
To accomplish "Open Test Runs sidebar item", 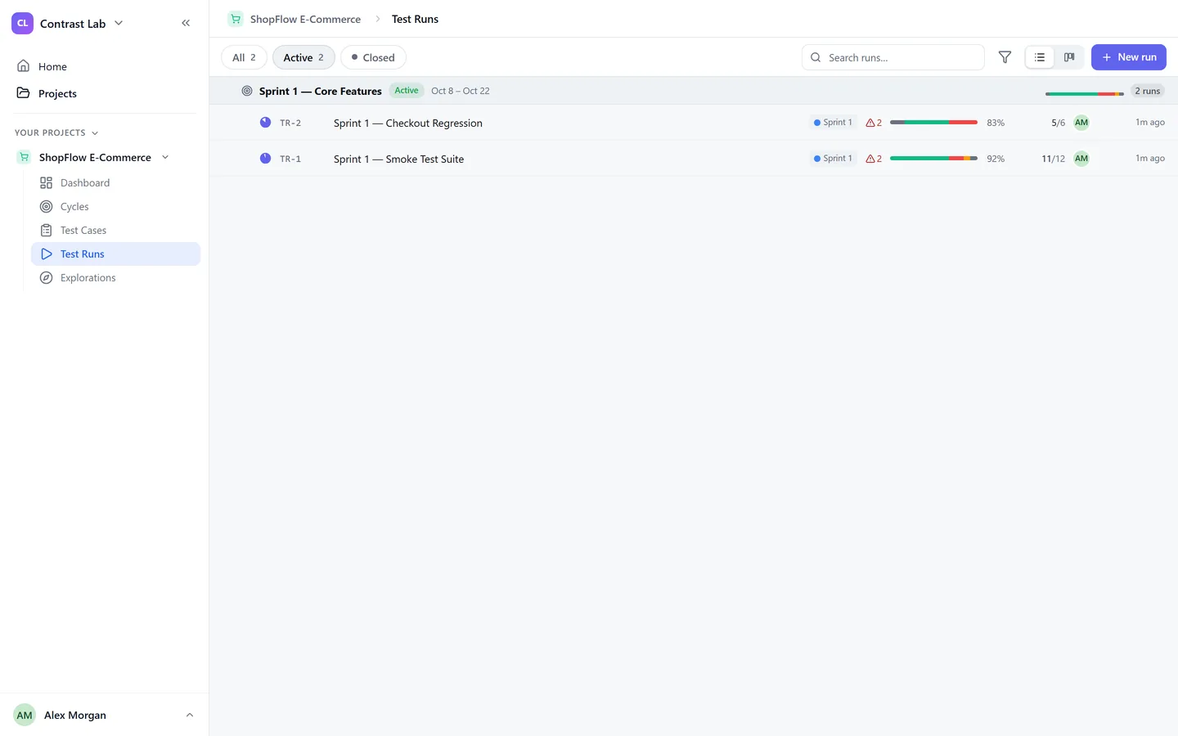I will coord(115,254).
